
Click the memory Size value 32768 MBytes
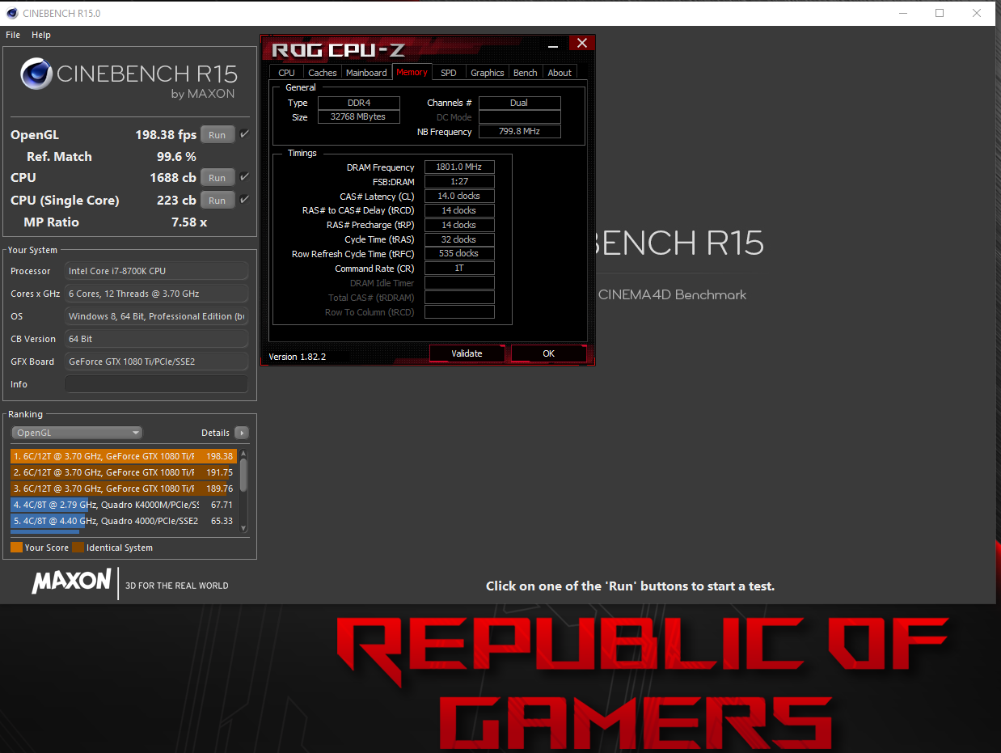(x=358, y=117)
